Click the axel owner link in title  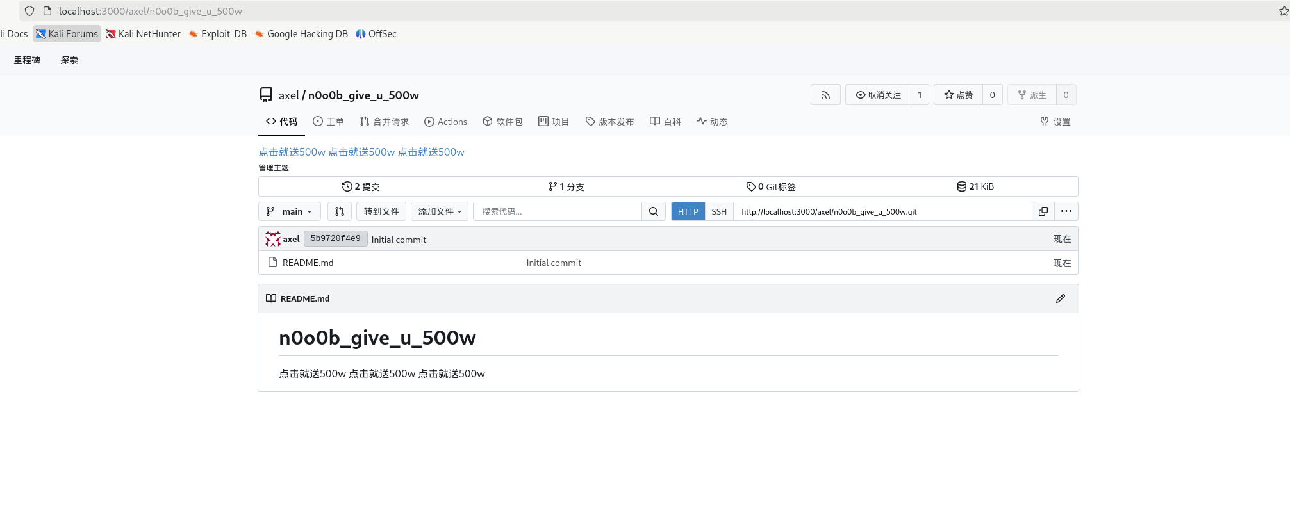(288, 95)
